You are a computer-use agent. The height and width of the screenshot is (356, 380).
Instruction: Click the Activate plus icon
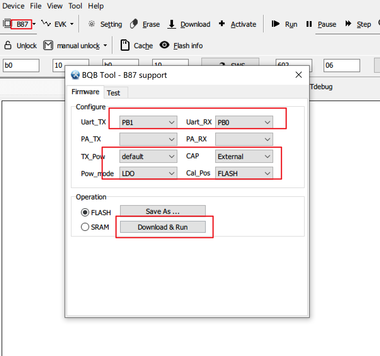click(x=222, y=24)
